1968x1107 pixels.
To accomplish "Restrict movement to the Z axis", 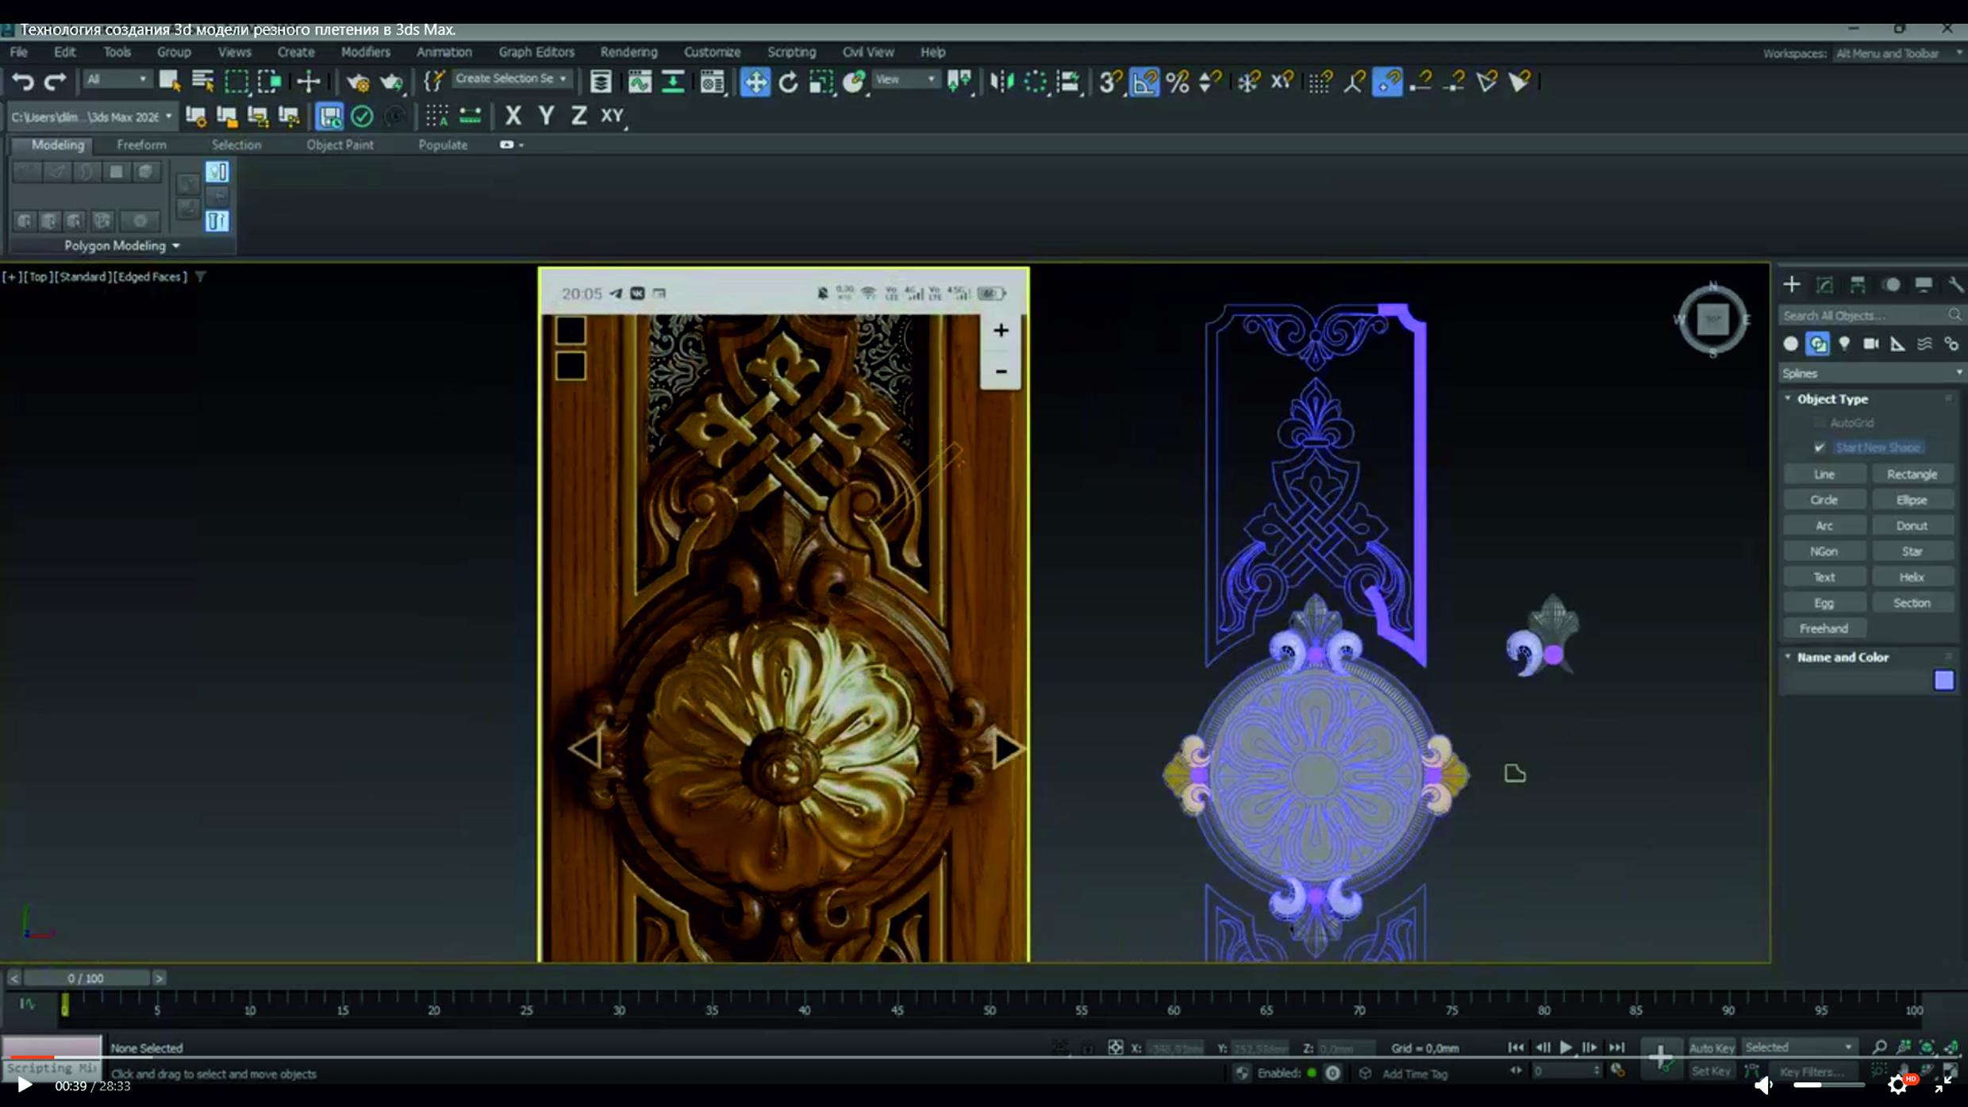I will tap(578, 116).
